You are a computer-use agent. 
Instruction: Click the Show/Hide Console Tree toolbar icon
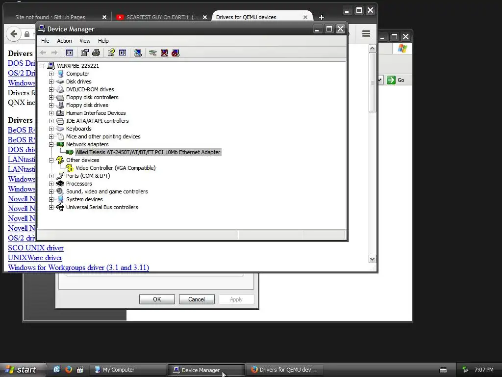pyautogui.click(x=70, y=53)
